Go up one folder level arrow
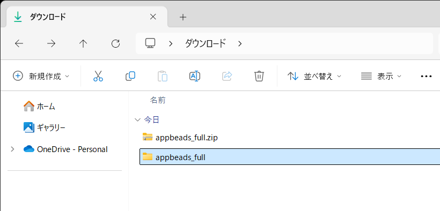440x211 pixels. point(83,43)
